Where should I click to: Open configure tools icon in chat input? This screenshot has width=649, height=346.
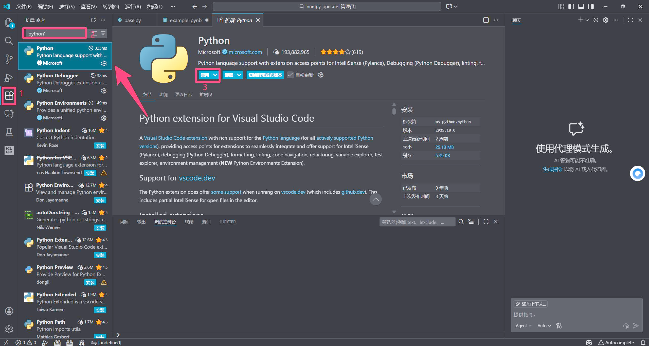pos(559,326)
